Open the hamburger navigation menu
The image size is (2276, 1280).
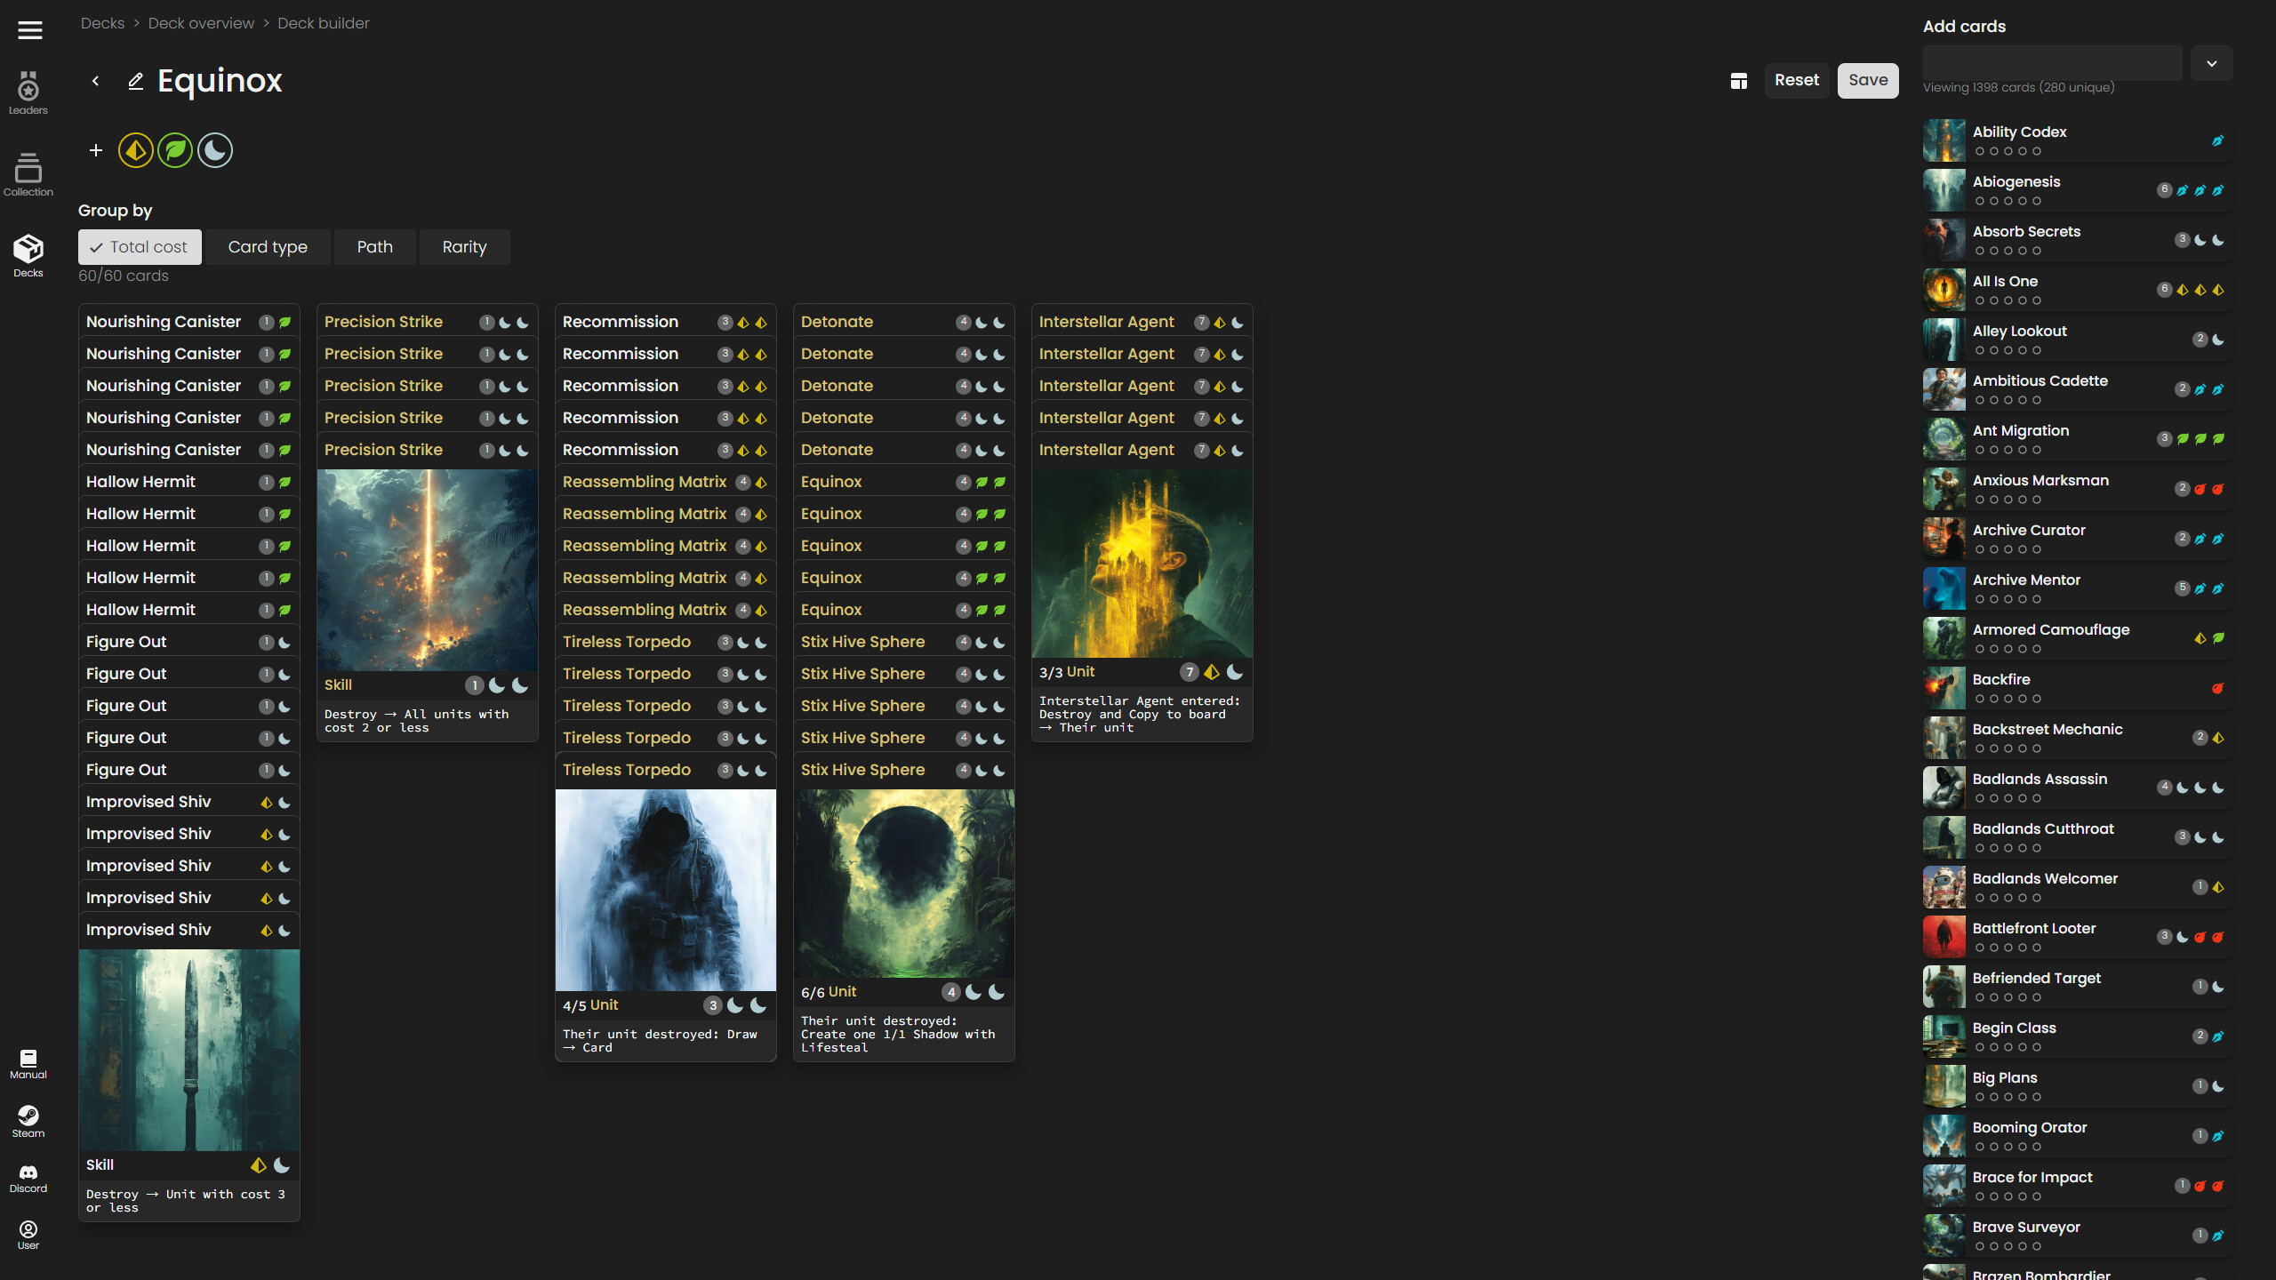point(29,29)
